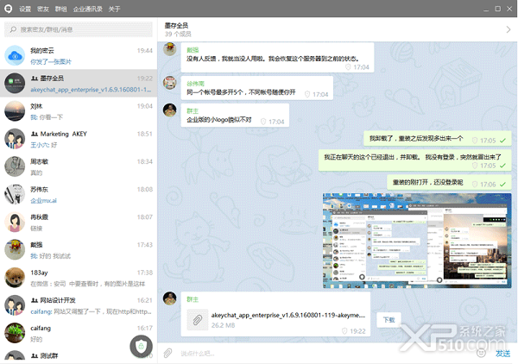Click the app logo in the title bar

9,9
